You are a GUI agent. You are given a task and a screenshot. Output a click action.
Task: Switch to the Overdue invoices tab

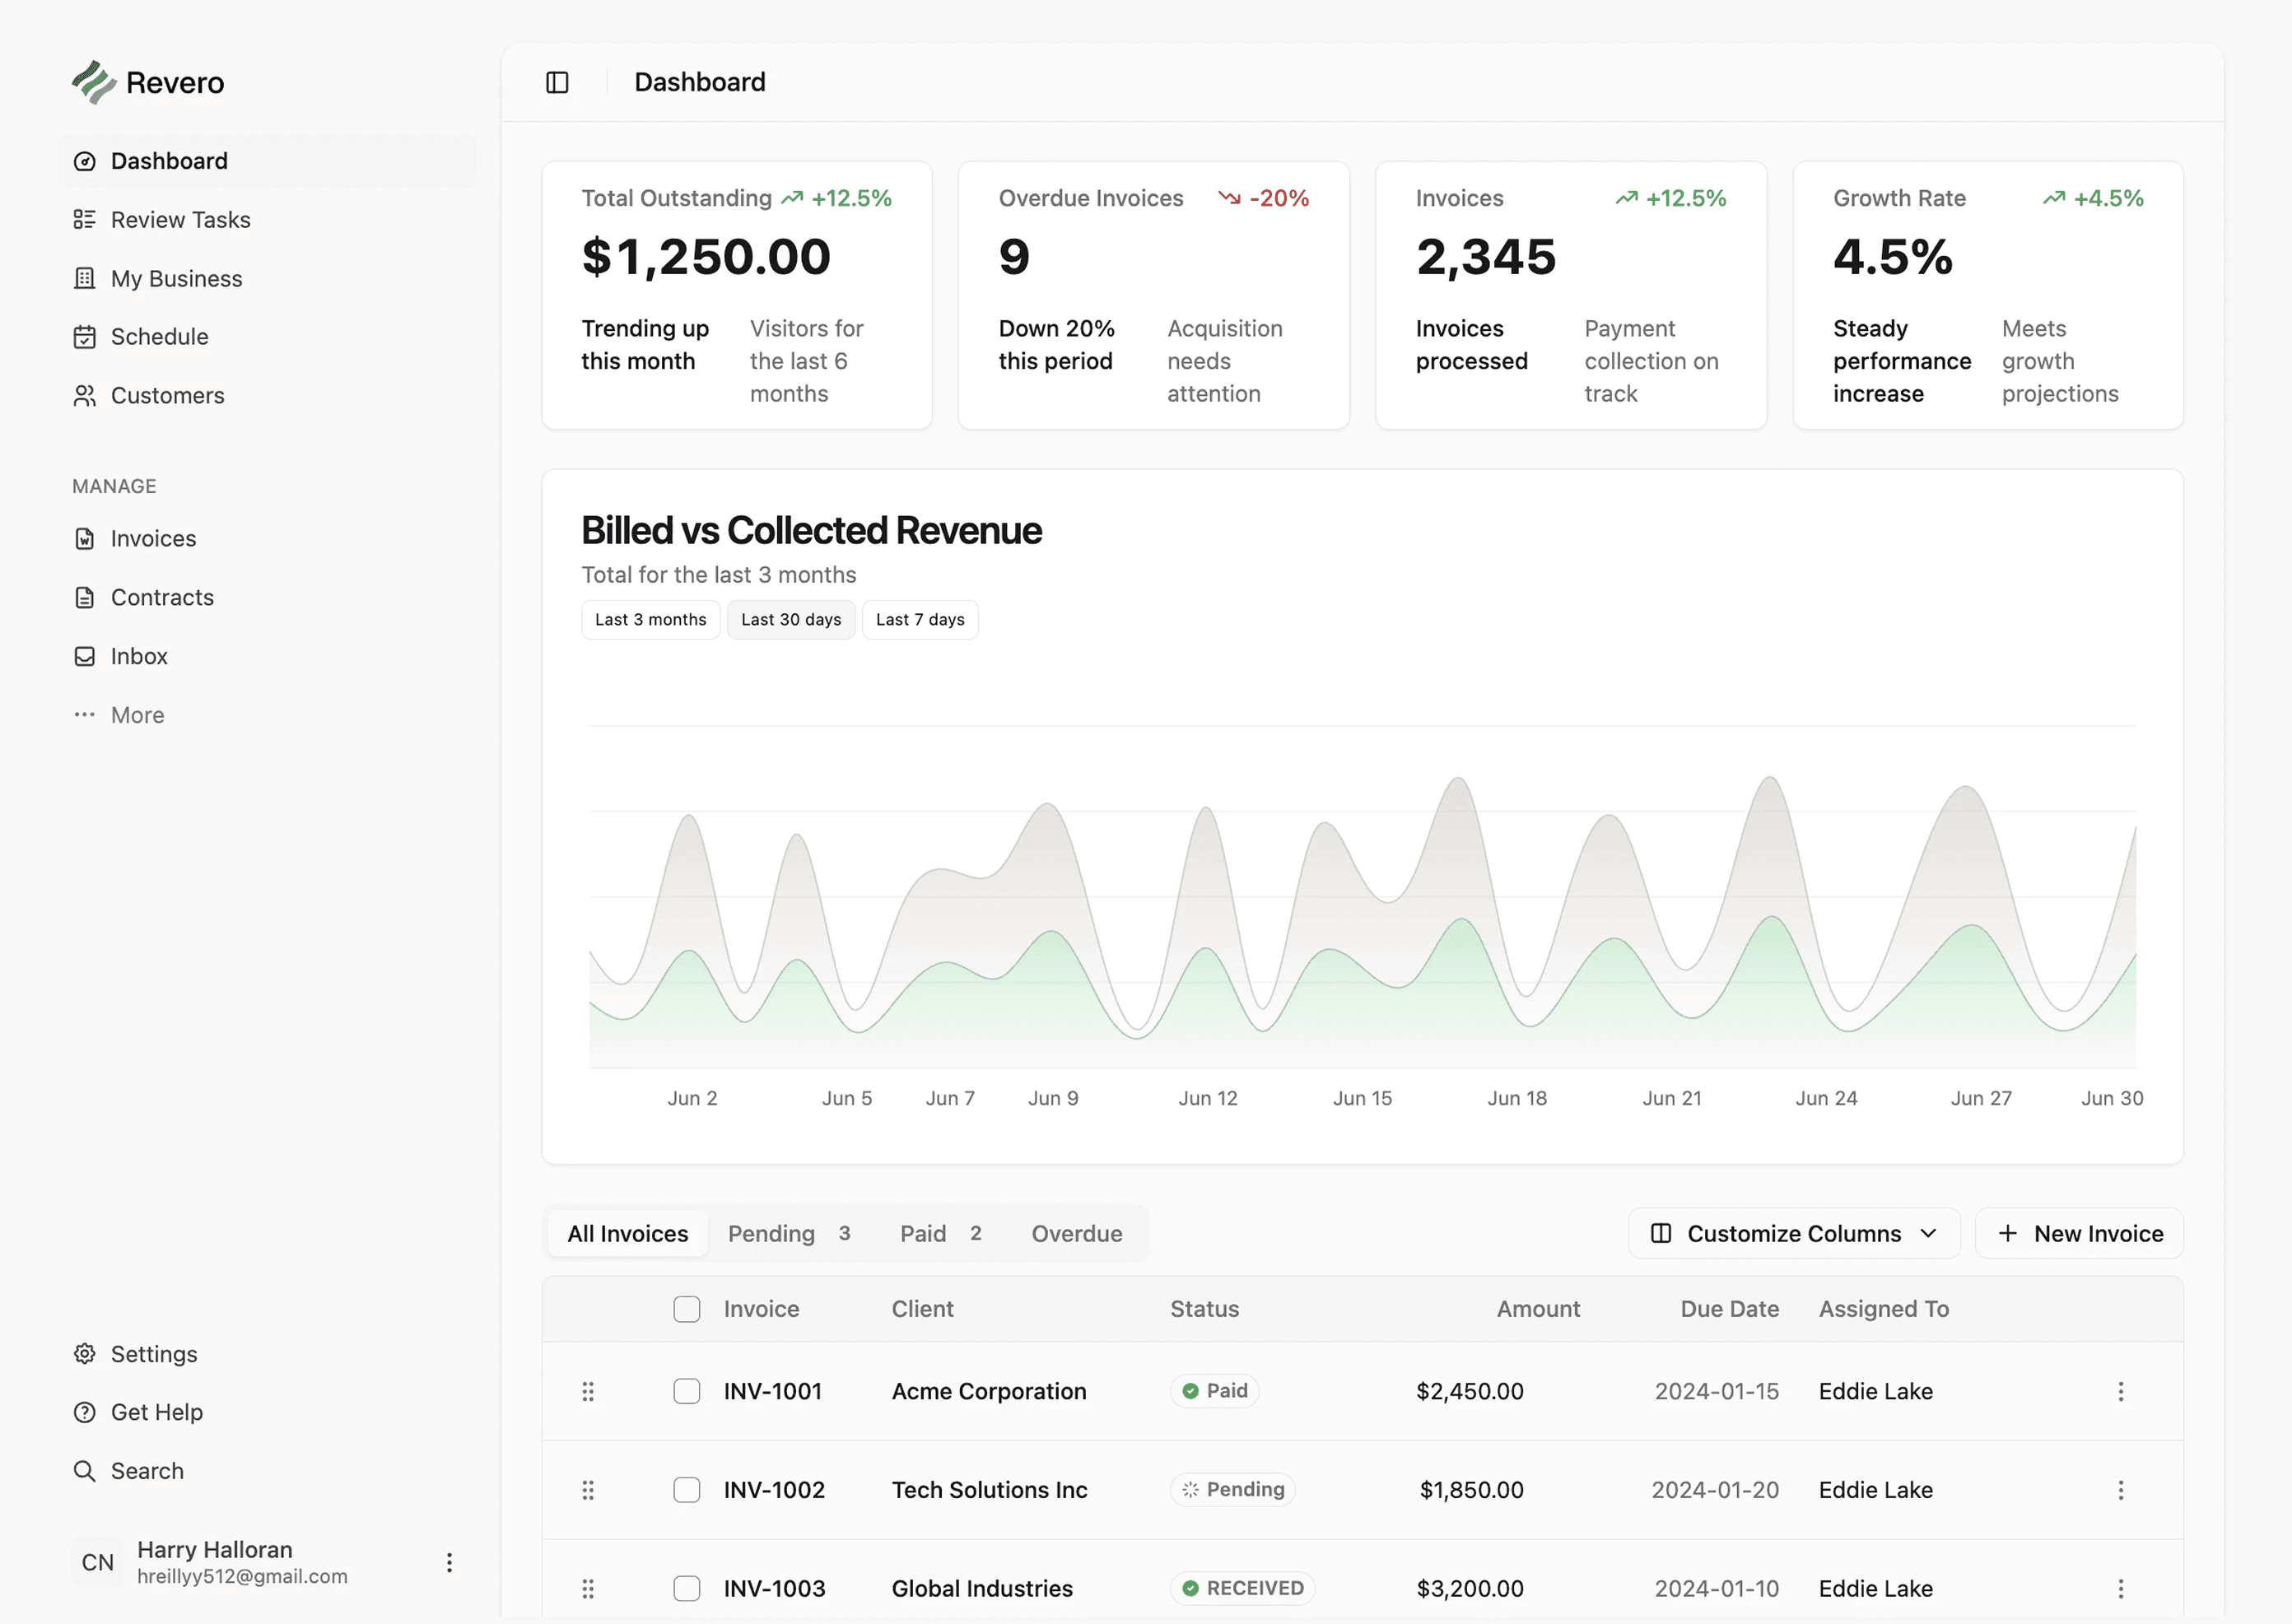coord(1076,1233)
